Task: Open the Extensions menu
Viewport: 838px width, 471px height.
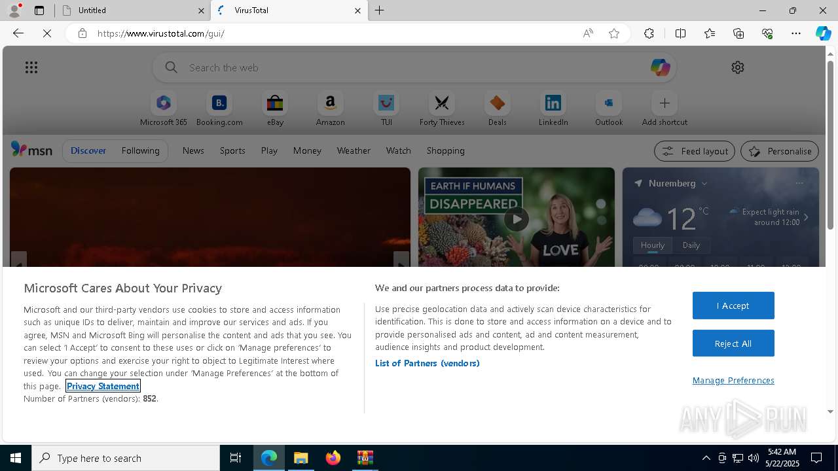Action: 649,33
